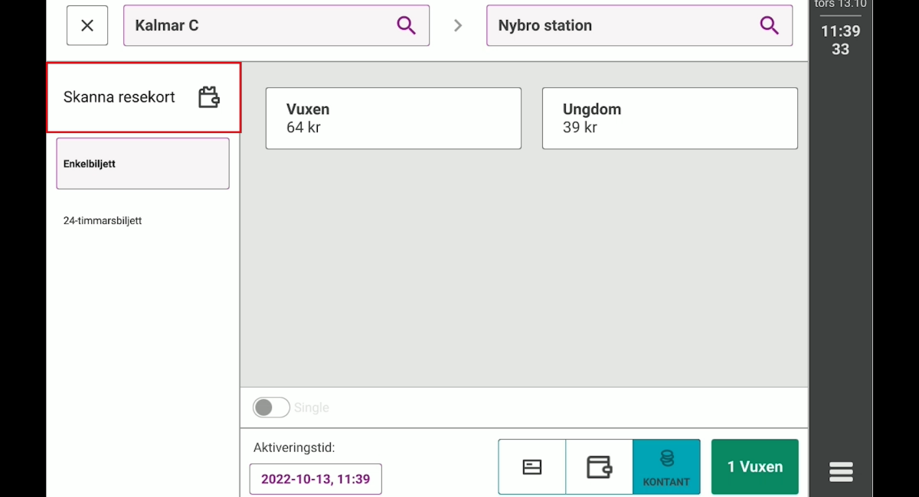
Task: Close the trip search with X button
Action: [87, 25]
